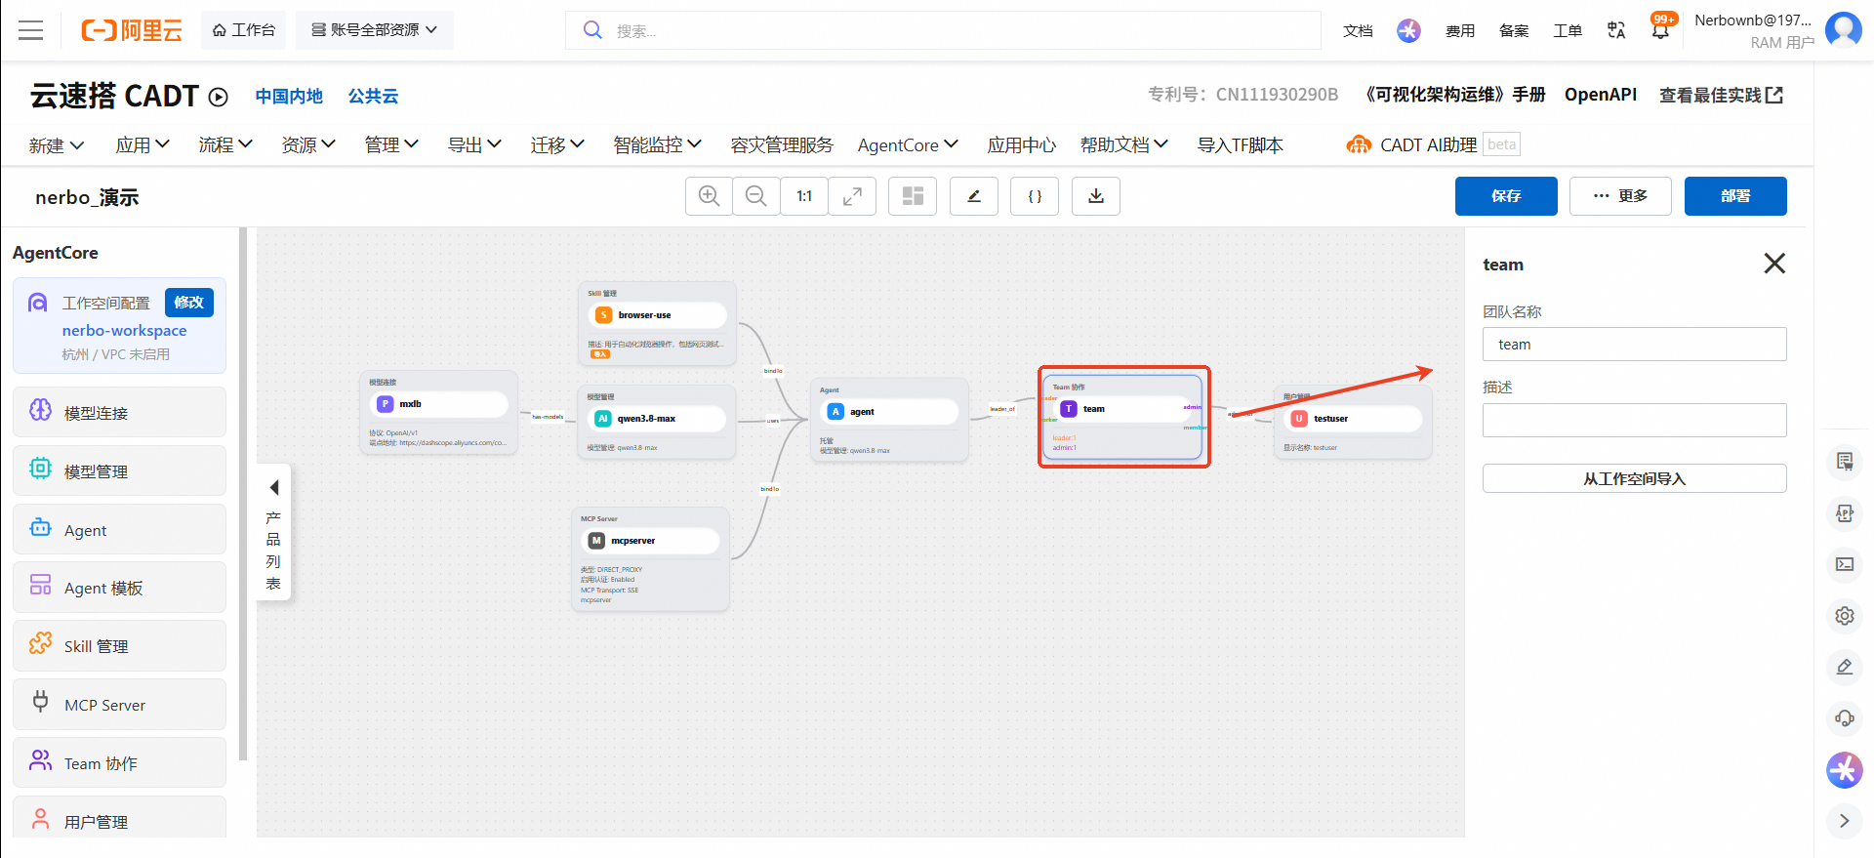The height and width of the screenshot is (858, 1874).
Task: Click the Alibaba Cloud logo
Action: 132,30
